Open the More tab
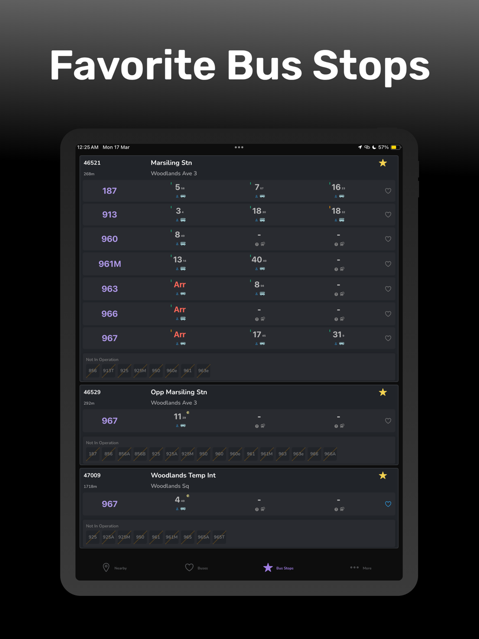Image resolution: width=479 pixels, height=639 pixels. pyautogui.click(x=361, y=568)
